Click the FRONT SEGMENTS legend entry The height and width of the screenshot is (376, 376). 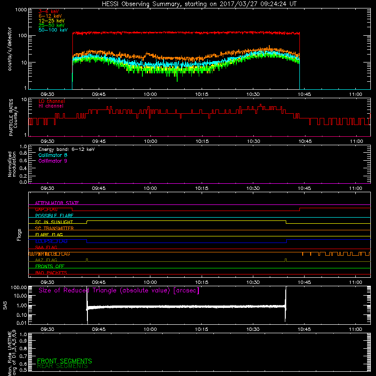point(64,361)
